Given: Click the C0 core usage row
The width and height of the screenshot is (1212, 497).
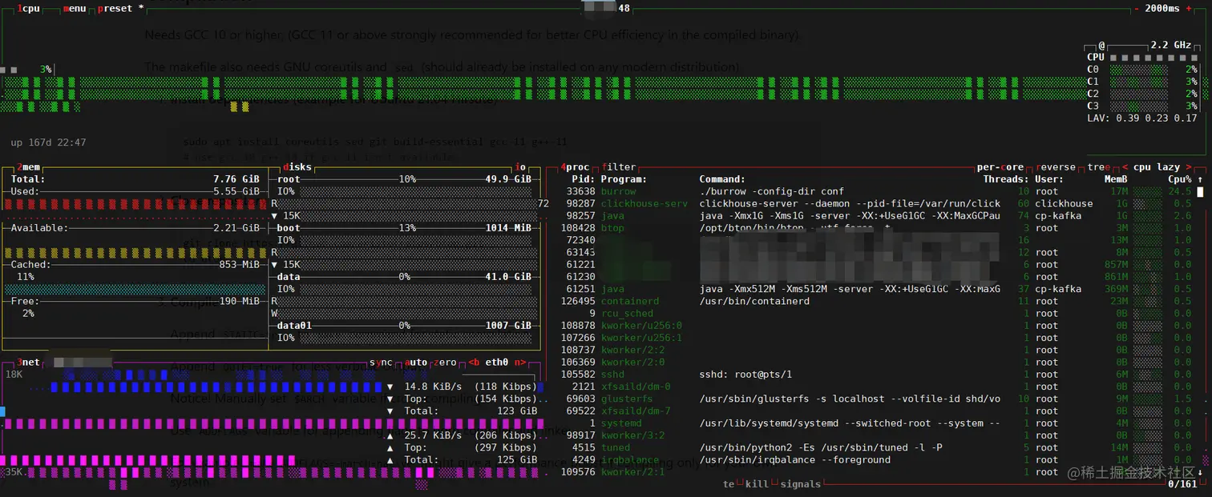Looking at the screenshot, I should [1142, 70].
